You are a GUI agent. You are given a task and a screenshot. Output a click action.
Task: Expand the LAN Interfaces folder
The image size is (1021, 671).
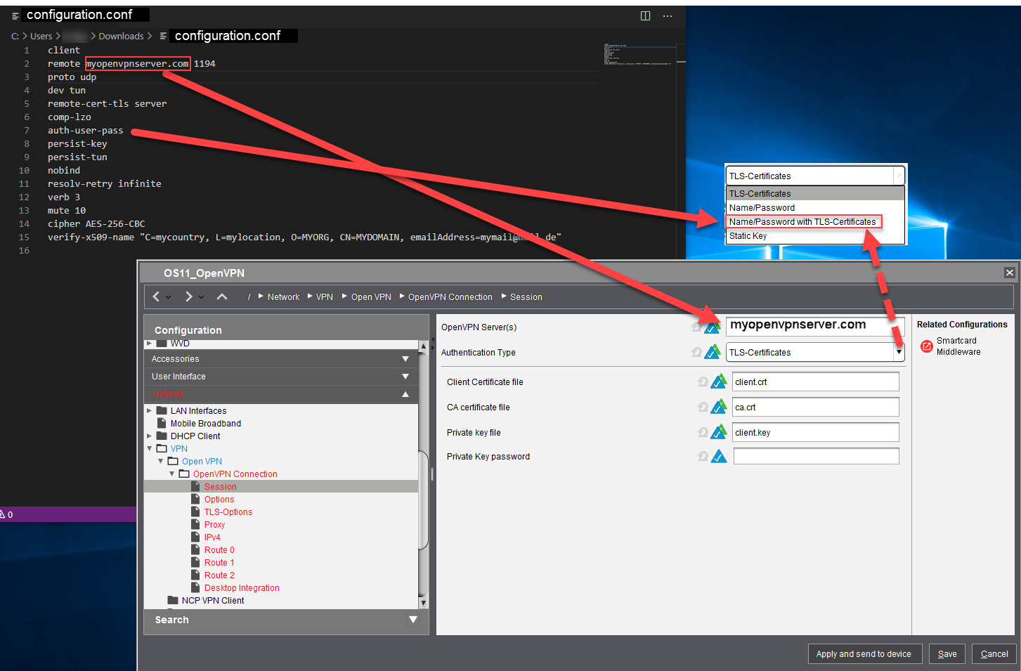point(149,411)
